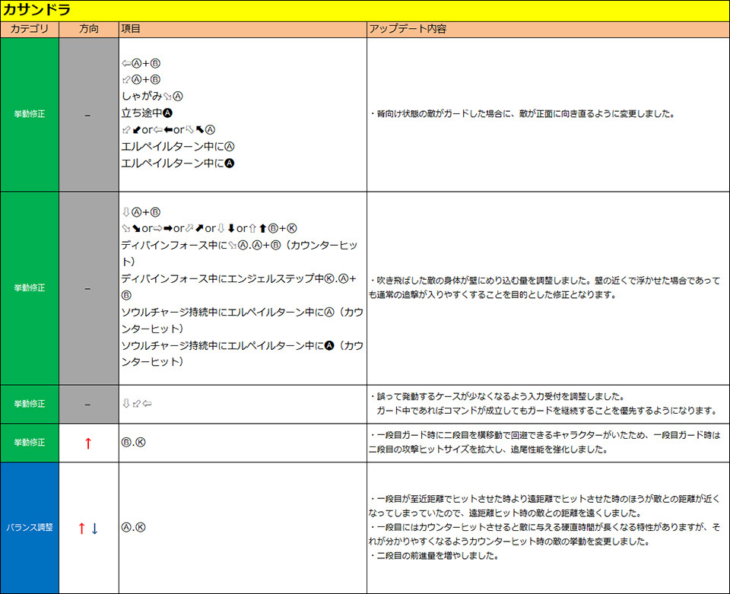Click the Ⓑ.Ⓚ command entry
Screen dimensions: 730x594
click(x=134, y=443)
